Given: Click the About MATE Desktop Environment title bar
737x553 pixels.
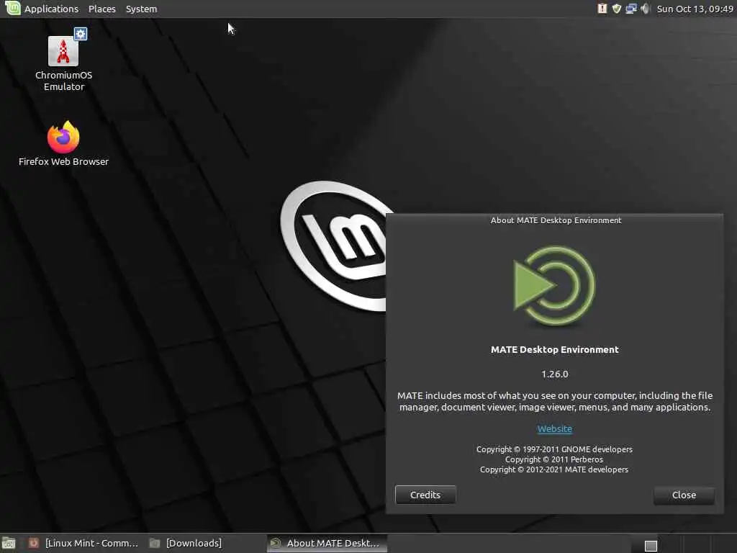Looking at the screenshot, I should tap(556, 220).
